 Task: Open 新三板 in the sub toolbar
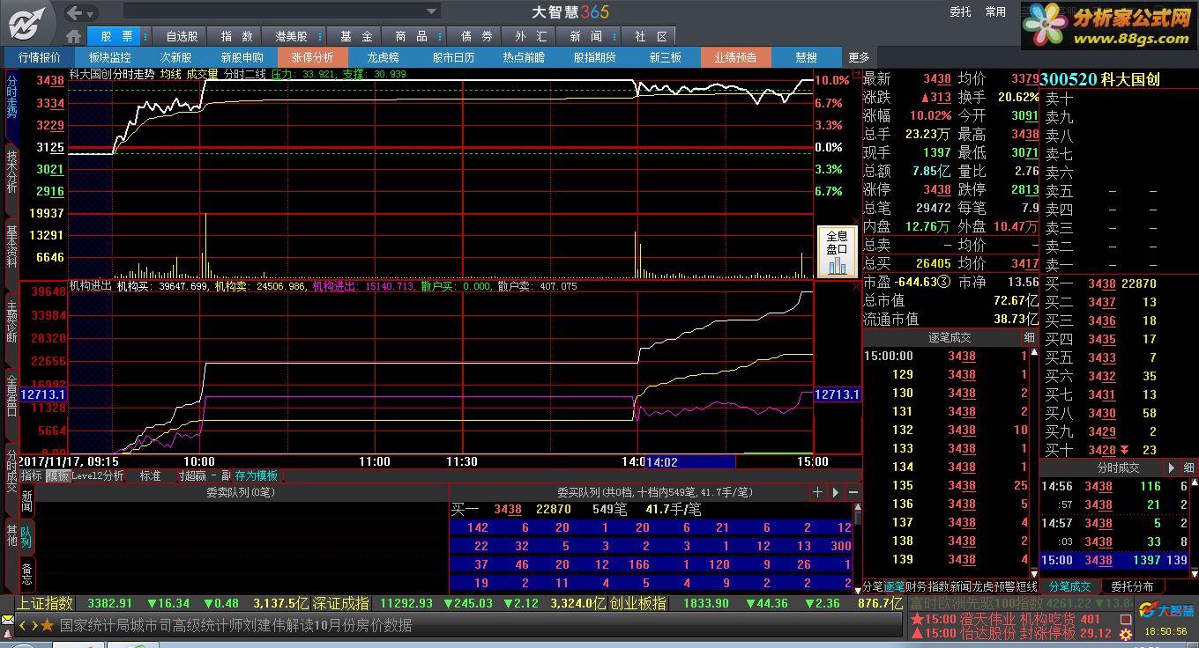[x=665, y=57]
